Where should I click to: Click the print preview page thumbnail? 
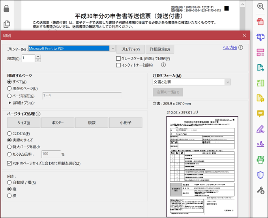coord(202,166)
